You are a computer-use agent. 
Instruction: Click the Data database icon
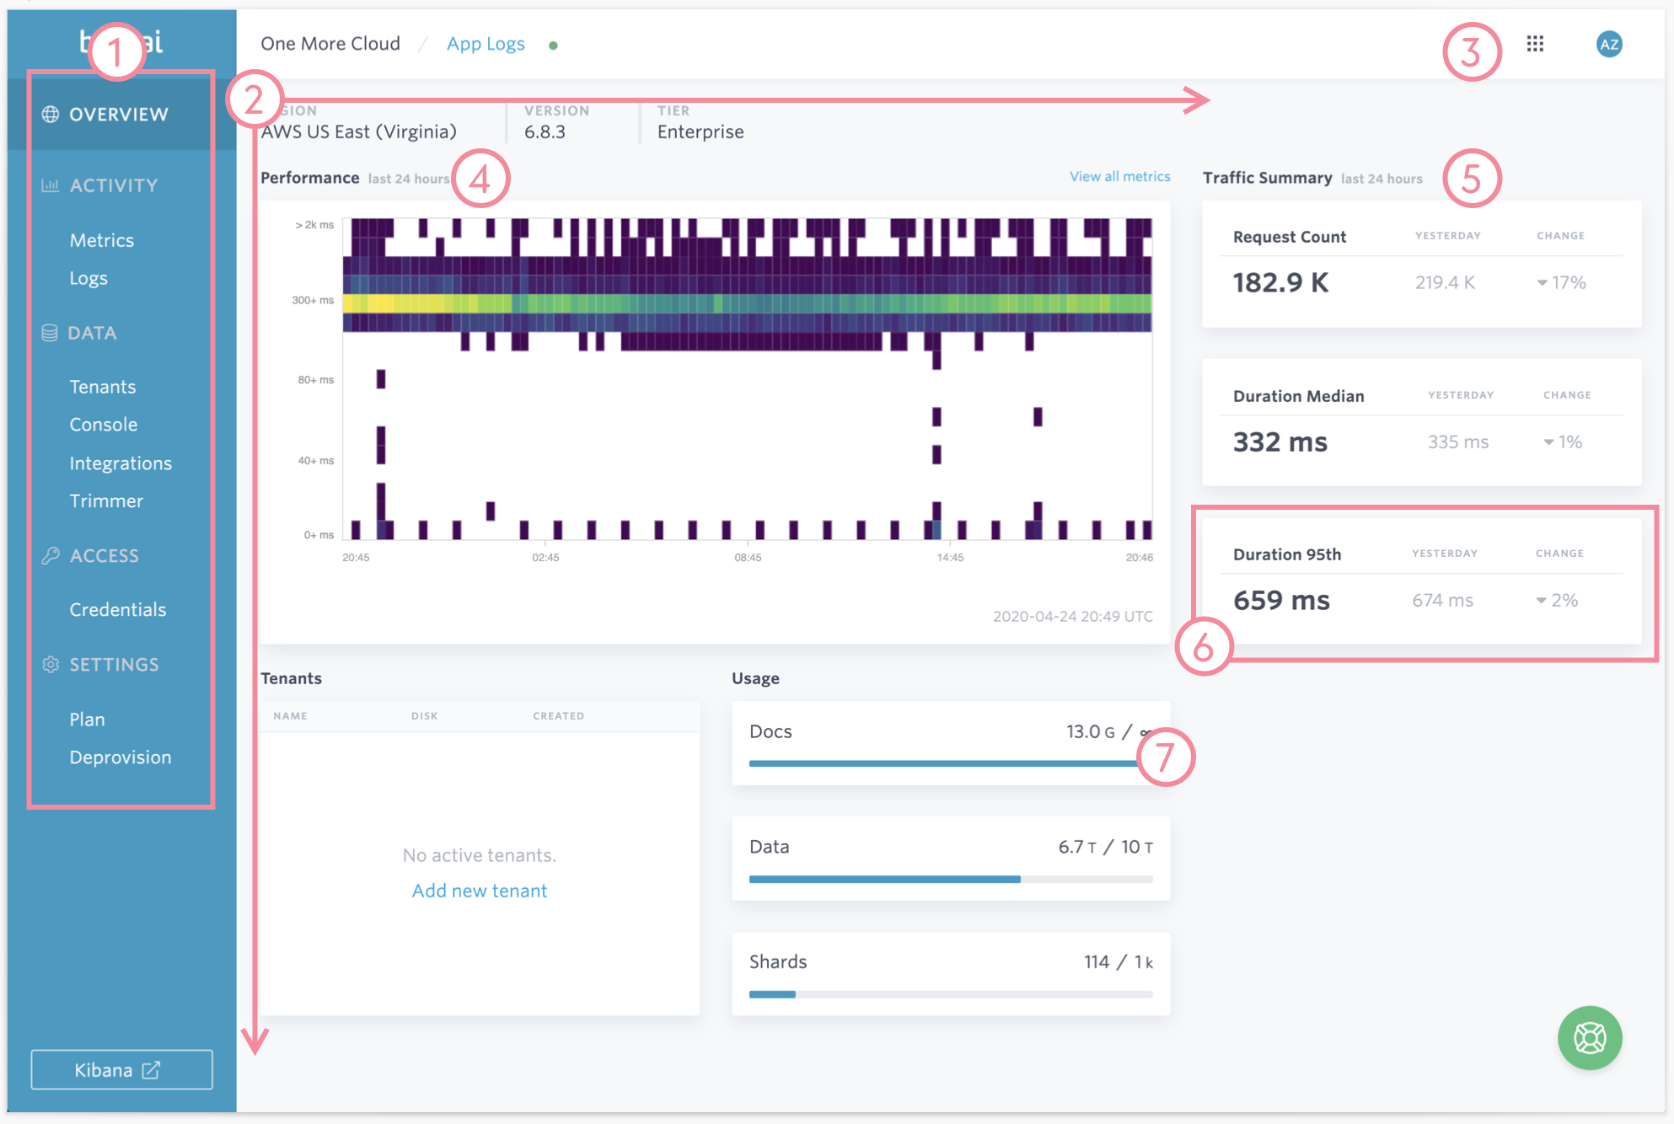50,333
